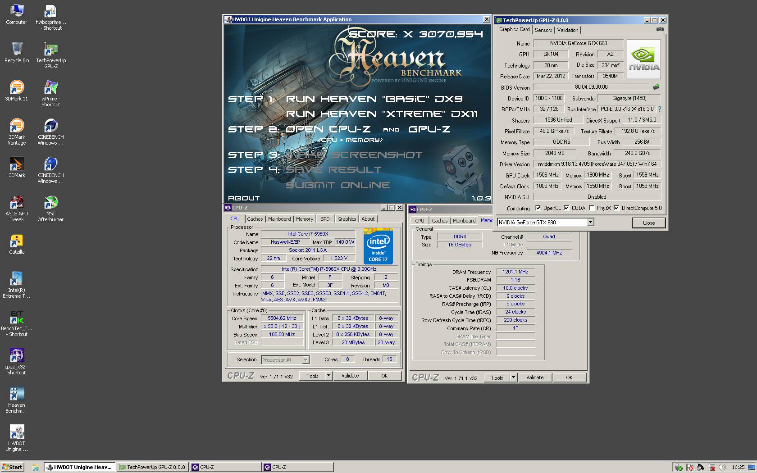Open the Computer desktop icon

click(17, 14)
